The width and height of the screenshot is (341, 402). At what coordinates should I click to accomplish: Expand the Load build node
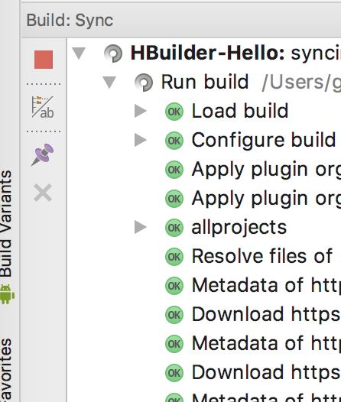pyautogui.click(x=141, y=112)
